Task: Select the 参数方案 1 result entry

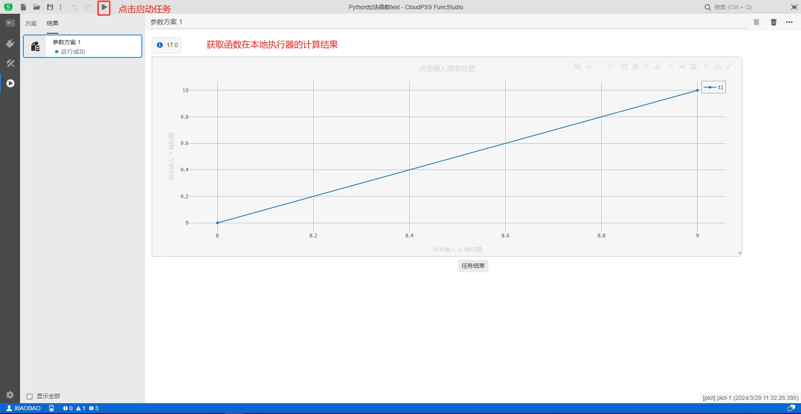Action: coord(83,46)
